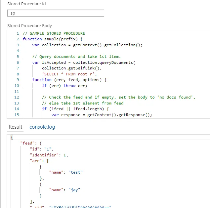Click the "Identifier": 1 result line
This screenshot has height=208, width=210.
(x=49, y=155)
